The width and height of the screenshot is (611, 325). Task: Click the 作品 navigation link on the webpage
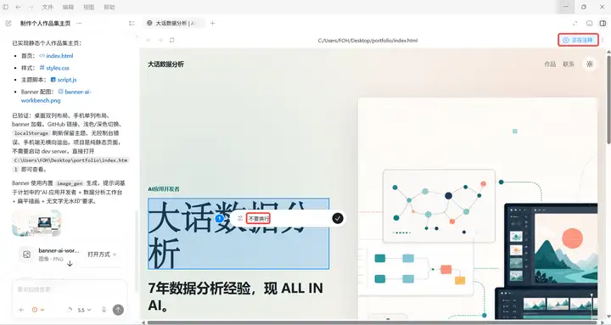click(x=550, y=64)
